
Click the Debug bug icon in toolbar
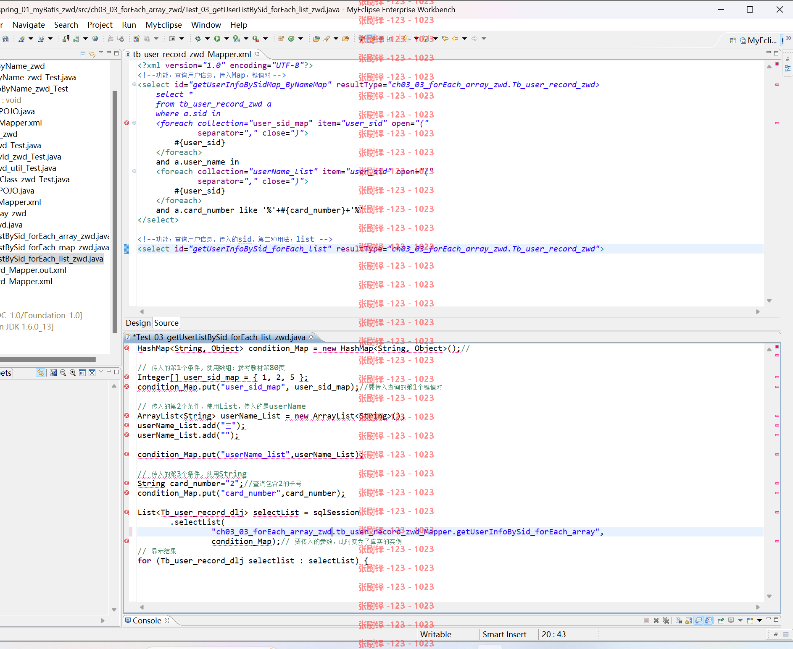(x=198, y=39)
